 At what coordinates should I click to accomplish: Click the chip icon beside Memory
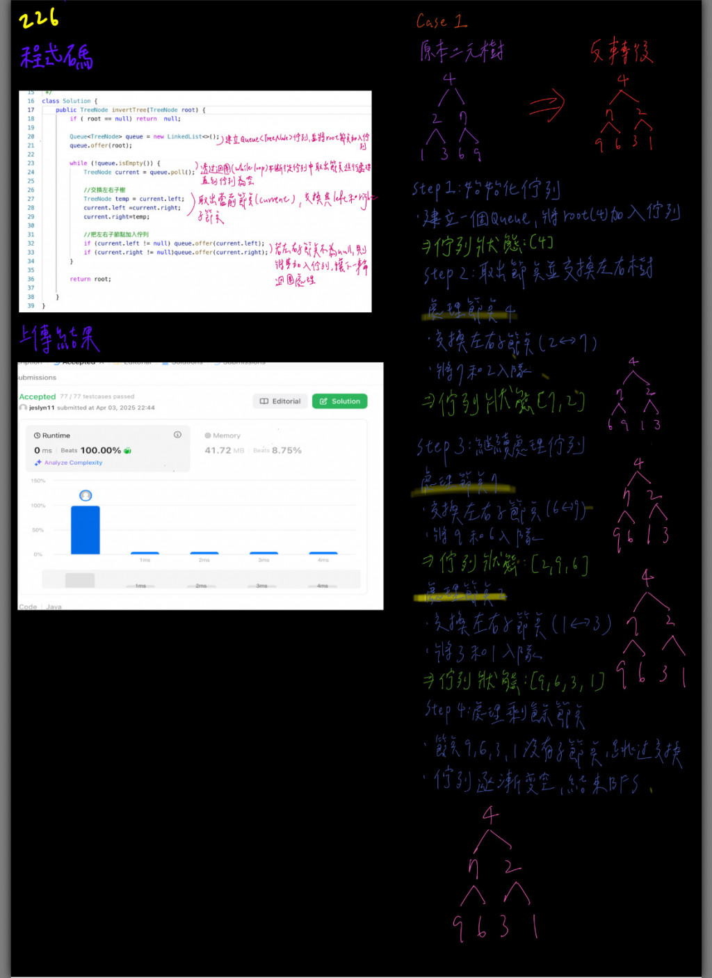pos(207,435)
